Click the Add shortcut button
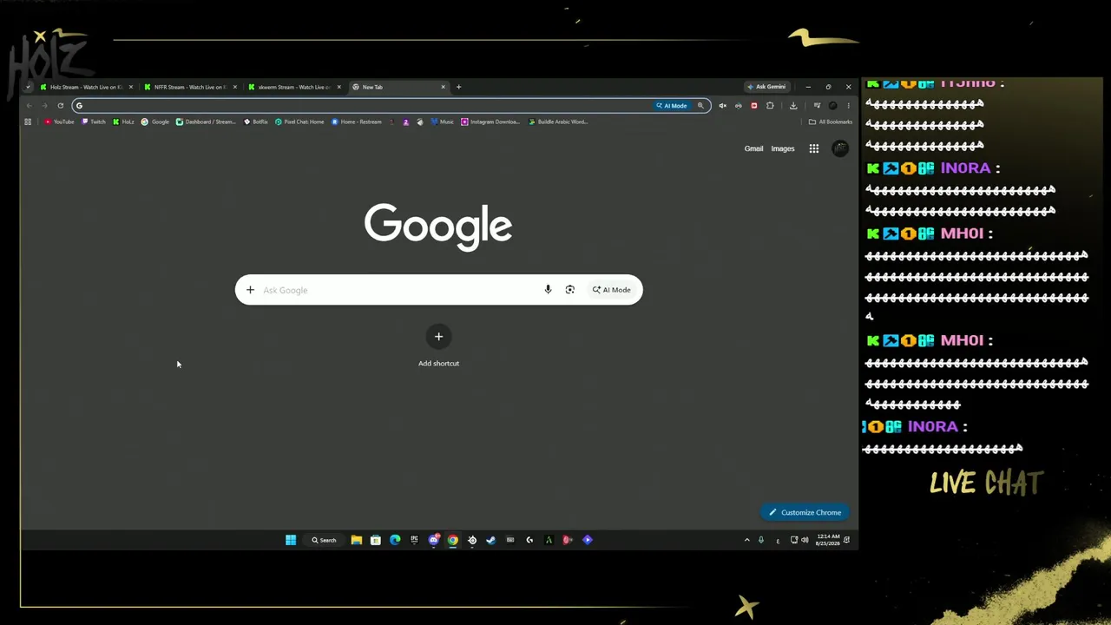This screenshot has width=1111, height=625. click(438, 346)
